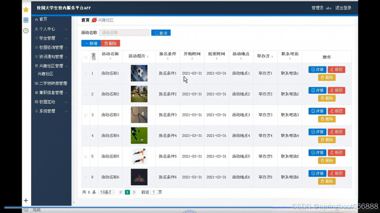
Task: Click 详情 for row 1
Action: (x=317, y=70)
